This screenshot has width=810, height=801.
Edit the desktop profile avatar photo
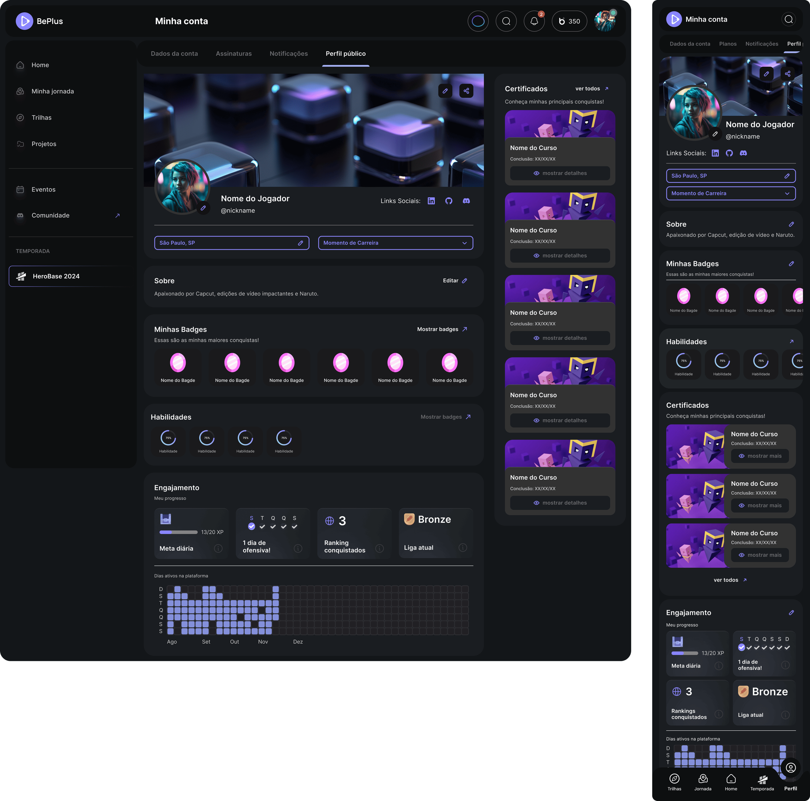tap(203, 208)
